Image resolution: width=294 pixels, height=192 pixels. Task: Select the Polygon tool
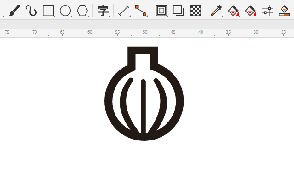click(x=82, y=11)
